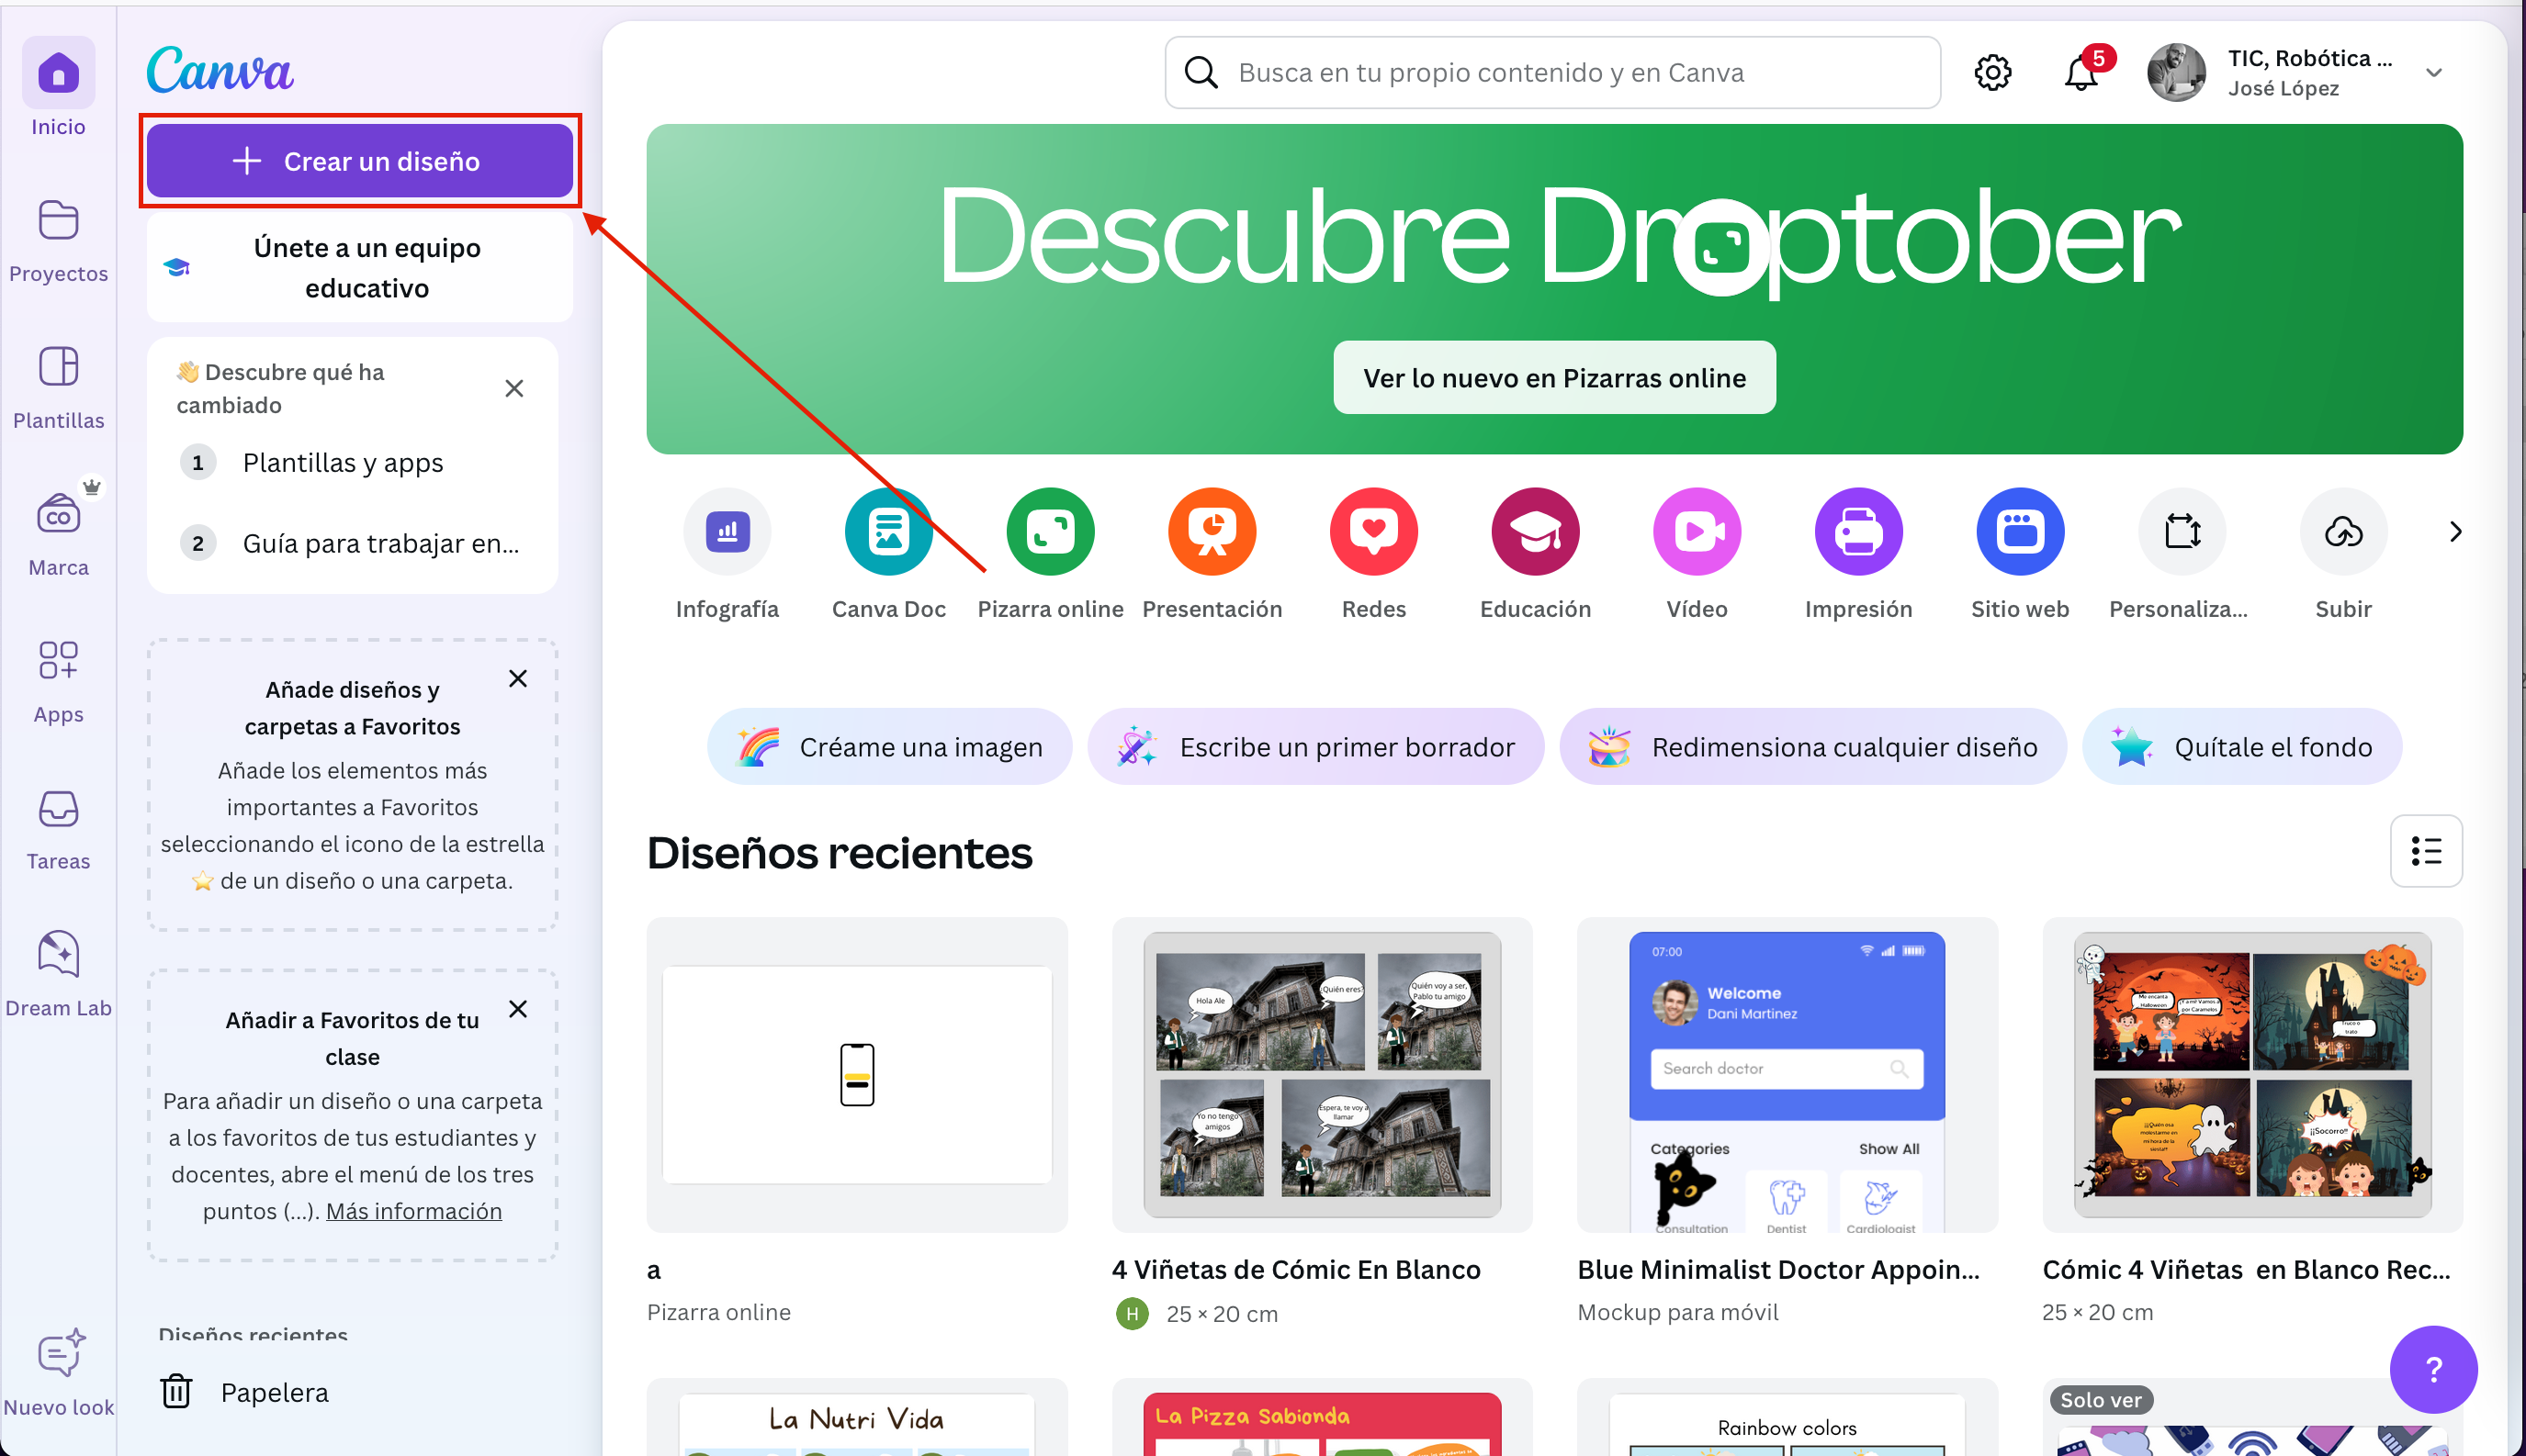Open the Sitio web design icon
The height and width of the screenshot is (1456, 2526).
[x=2019, y=532]
